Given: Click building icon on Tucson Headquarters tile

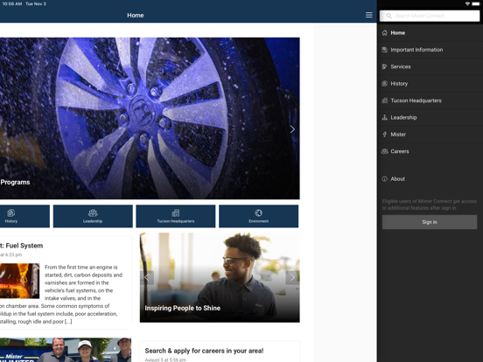Looking at the screenshot, I should click(176, 213).
